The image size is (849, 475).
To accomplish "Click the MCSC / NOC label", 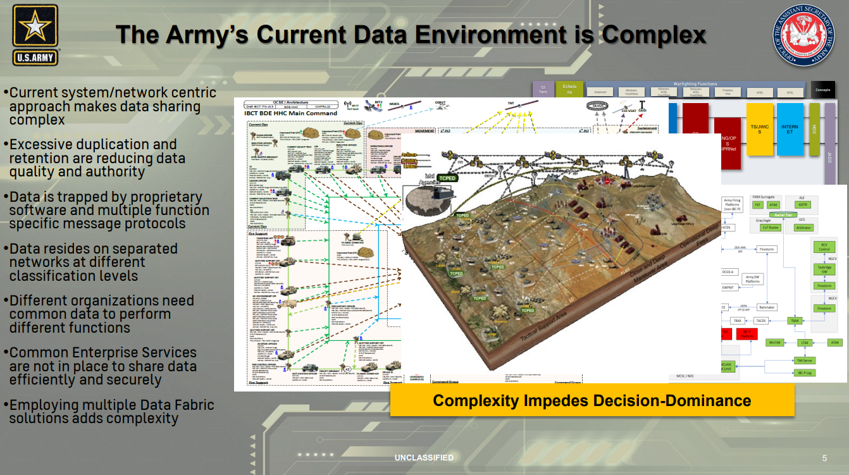I will coord(686,376).
